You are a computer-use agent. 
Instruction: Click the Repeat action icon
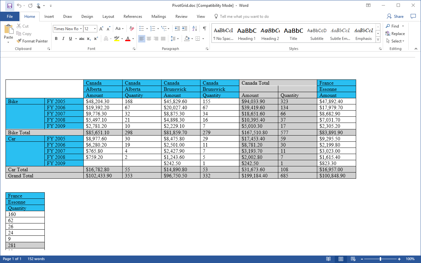[x=30, y=6]
